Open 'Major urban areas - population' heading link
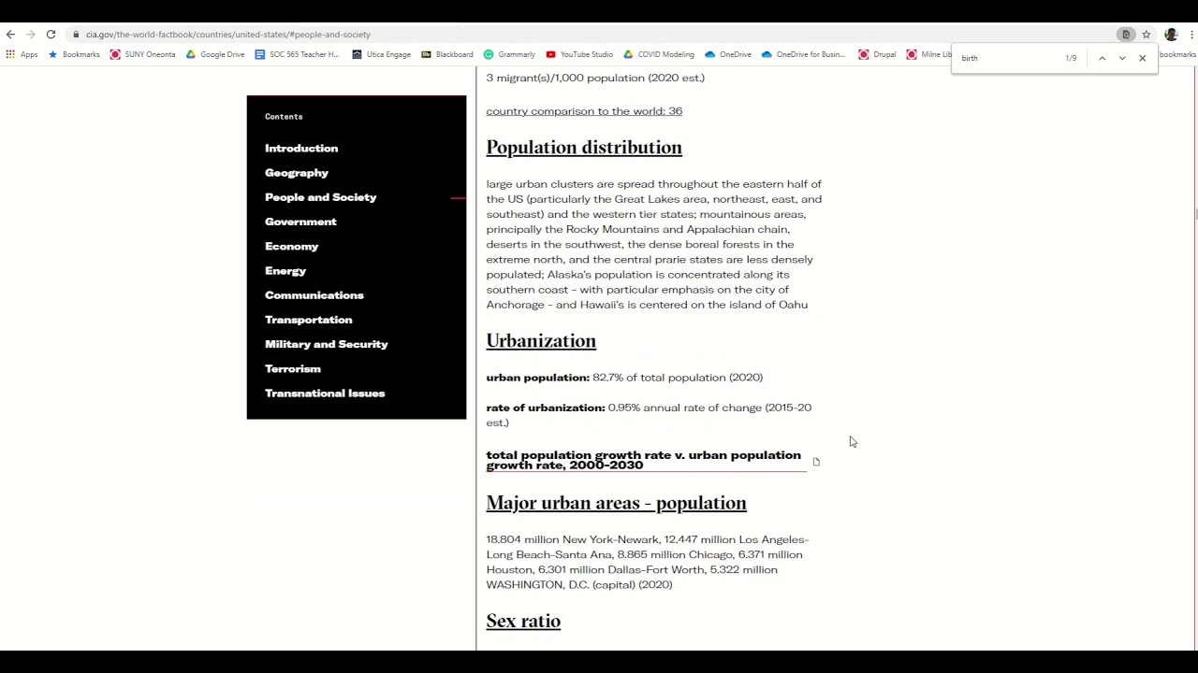 [x=616, y=503]
